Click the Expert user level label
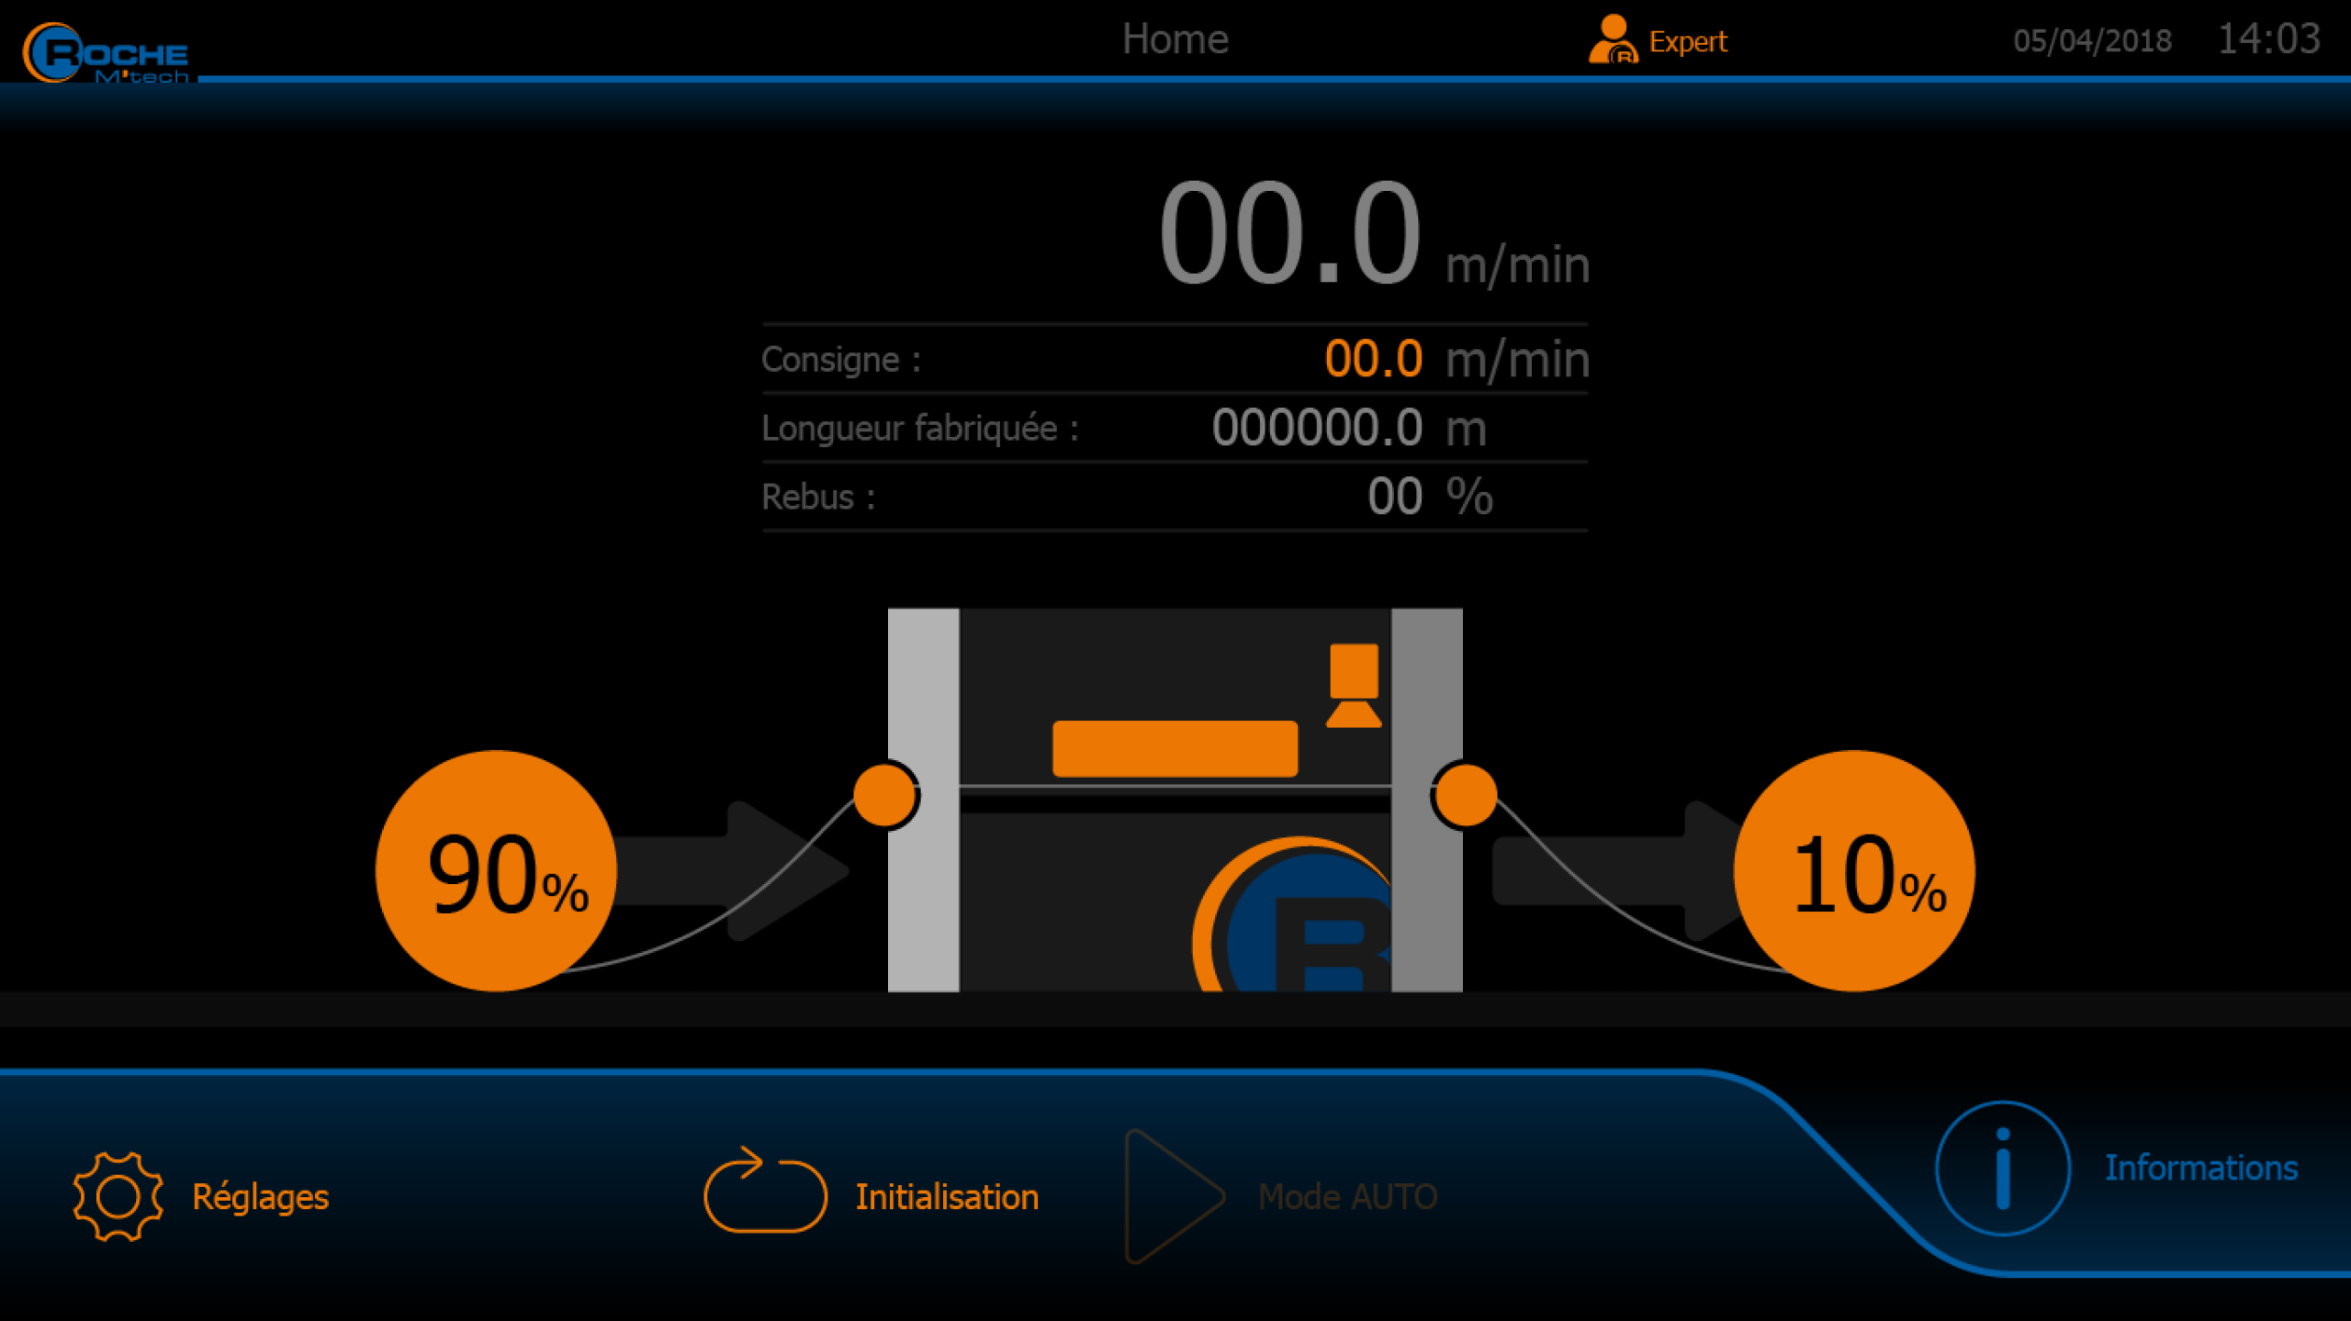The height and width of the screenshot is (1321, 2351). click(x=1687, y=42)
